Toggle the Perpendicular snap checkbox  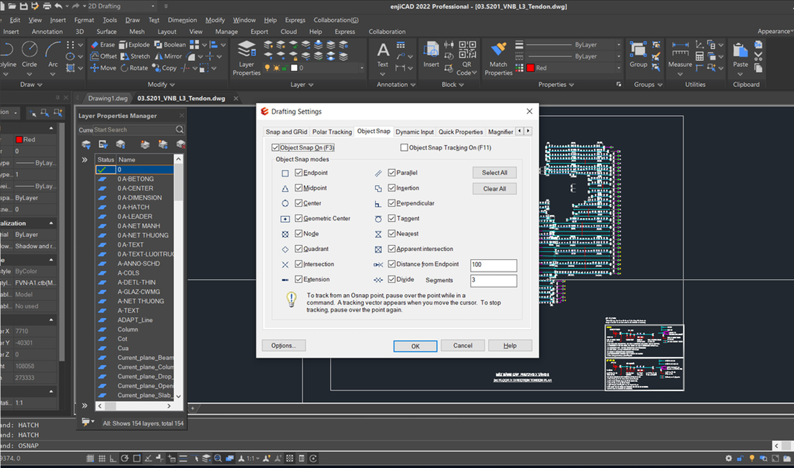pyautogui.click(x=392, y=203)
